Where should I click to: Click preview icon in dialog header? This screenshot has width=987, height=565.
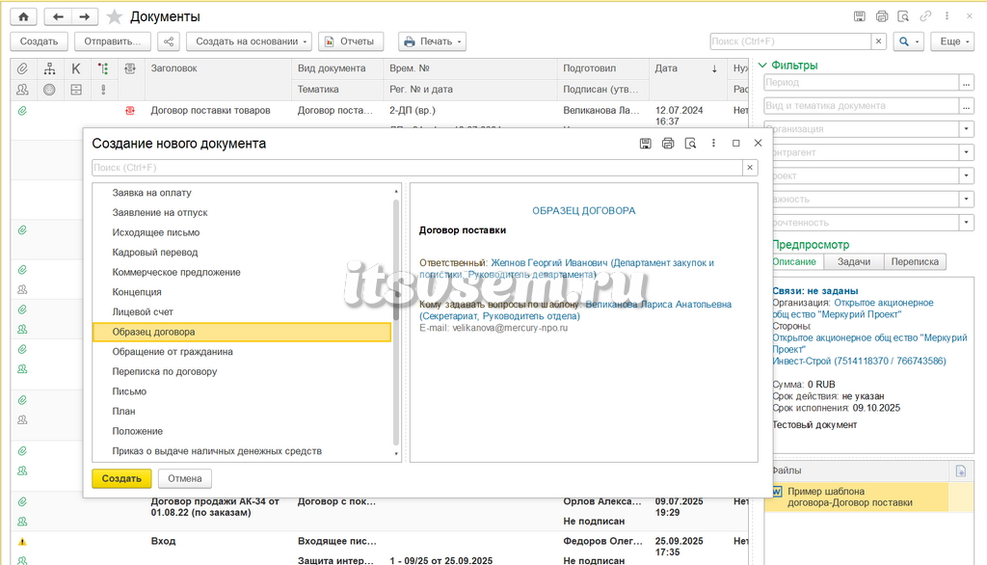coord(690,144)
